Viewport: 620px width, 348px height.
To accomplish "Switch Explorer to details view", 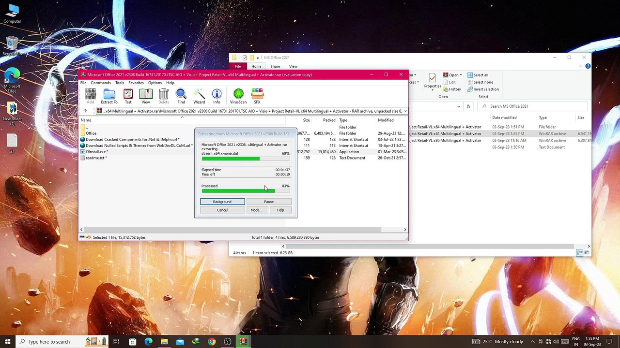I will [580, 253].
